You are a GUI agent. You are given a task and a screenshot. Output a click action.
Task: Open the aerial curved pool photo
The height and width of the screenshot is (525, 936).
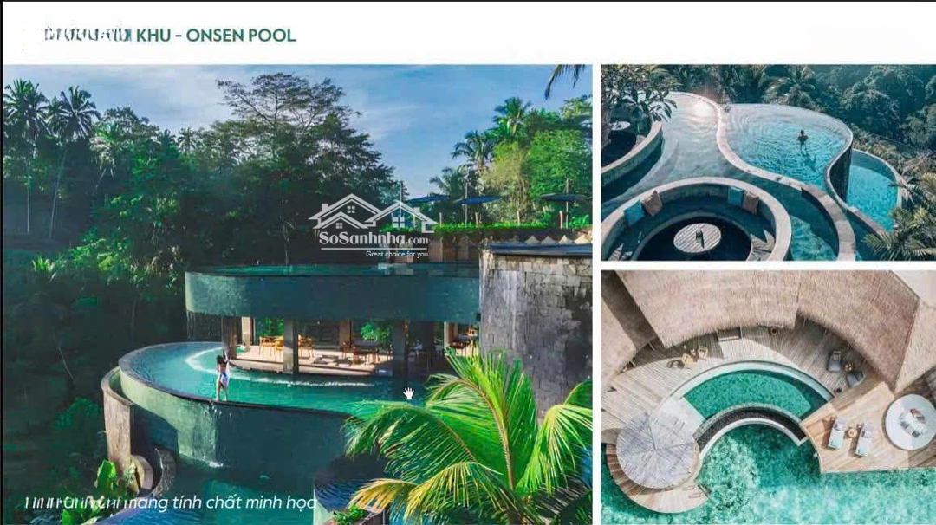click(x=768, y=162)
